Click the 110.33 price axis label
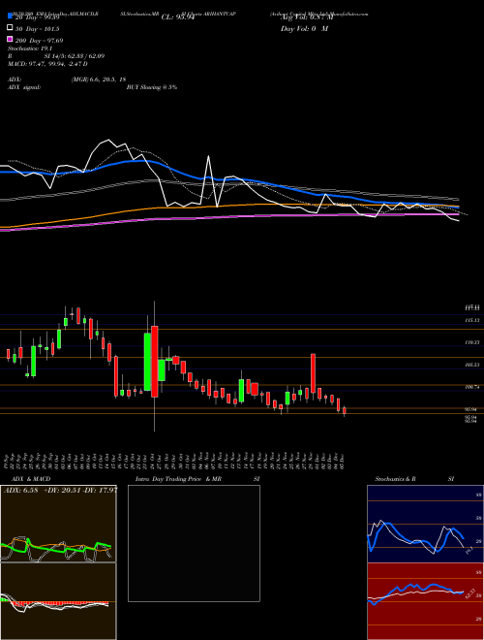The image size is (484, 640). [x=471, y=342]
